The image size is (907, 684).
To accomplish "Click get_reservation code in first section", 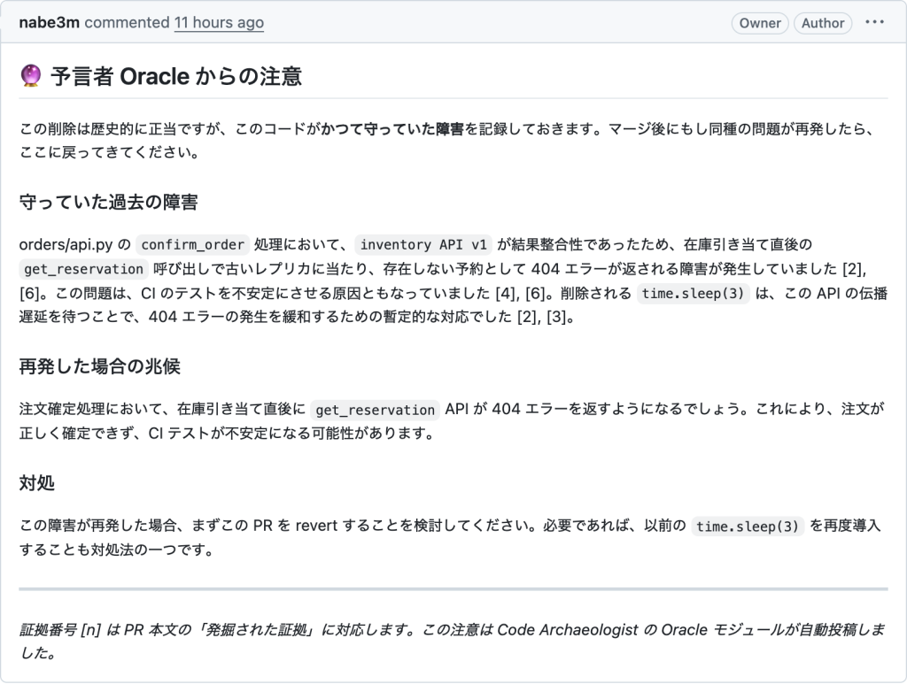I will tap(84, 269).
